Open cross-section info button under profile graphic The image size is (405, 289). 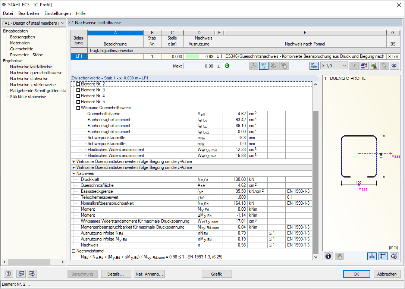[328, 256]
